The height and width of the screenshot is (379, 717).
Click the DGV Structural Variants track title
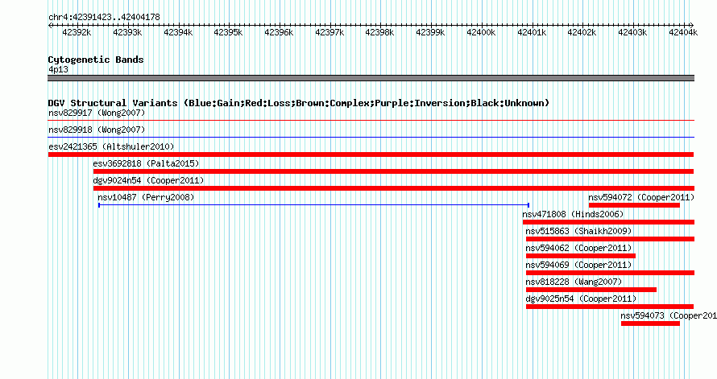tap(299, 103)
